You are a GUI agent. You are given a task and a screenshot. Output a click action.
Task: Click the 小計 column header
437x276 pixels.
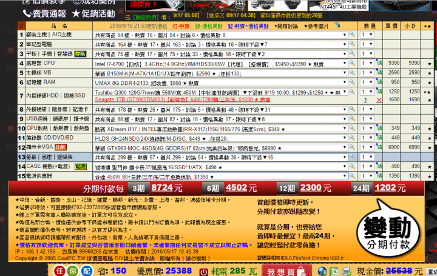tap(410, 26)
